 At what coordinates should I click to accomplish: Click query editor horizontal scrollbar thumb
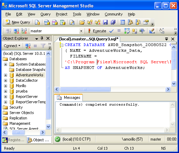(85, 89)
